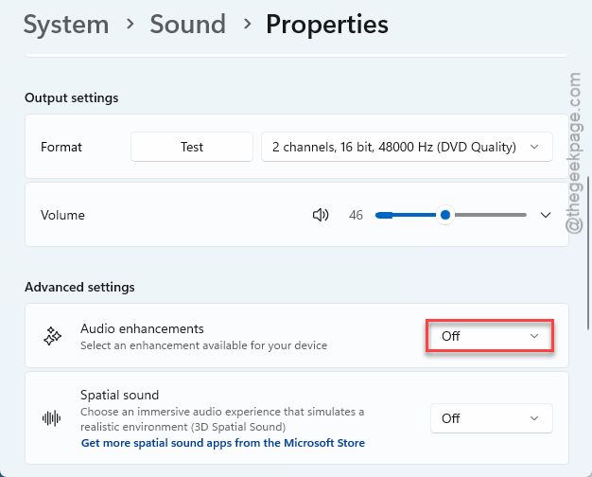Click the vertical page scrollbar
This screenshot has height=477, width=592.
588,254
